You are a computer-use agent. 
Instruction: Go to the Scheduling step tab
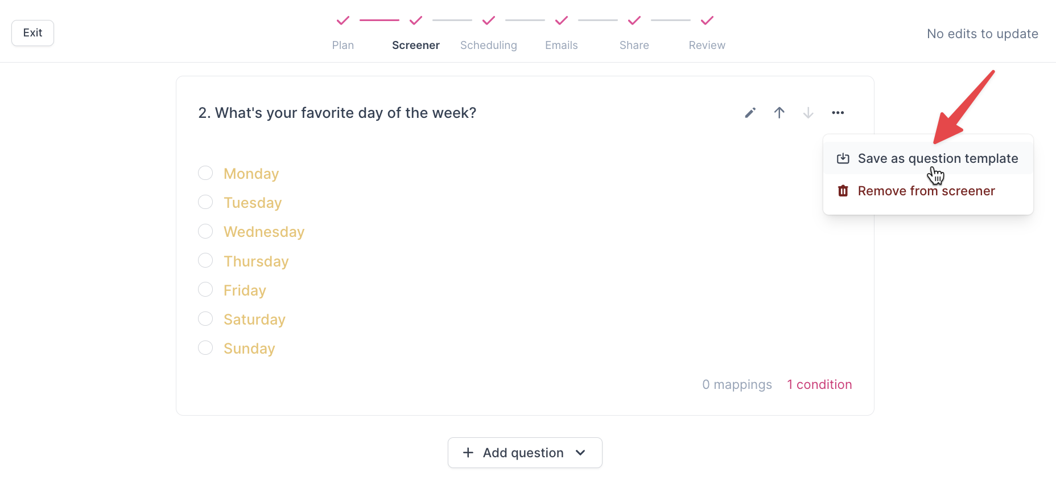pyautogui.click(x=488, y=45)
